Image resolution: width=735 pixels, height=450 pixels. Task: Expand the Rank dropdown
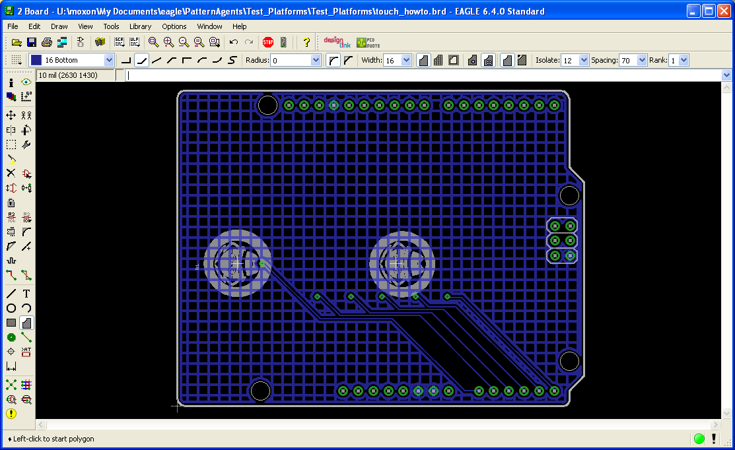[x=683, y=60]
